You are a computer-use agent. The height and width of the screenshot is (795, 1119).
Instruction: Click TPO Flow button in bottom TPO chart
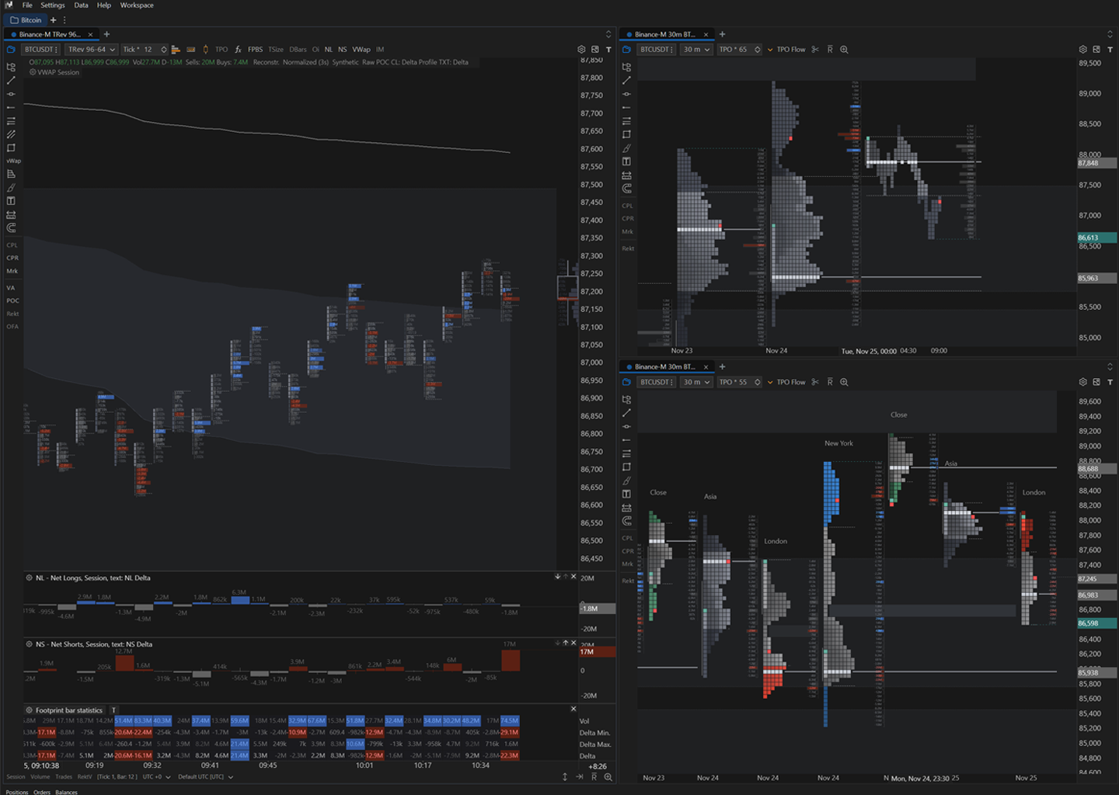tap(790, 382)
